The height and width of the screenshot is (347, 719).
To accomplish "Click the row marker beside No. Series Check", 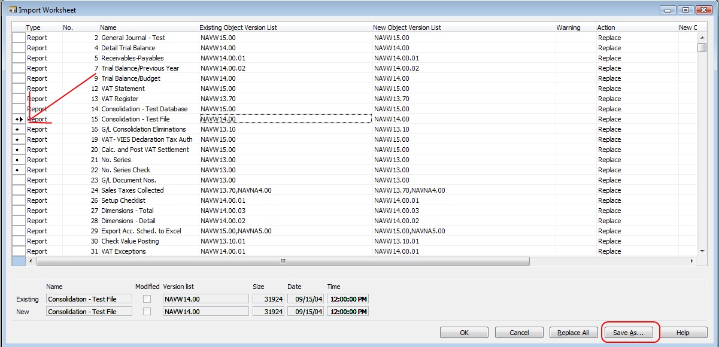I will pyautogui.click(x=19, y=170).
